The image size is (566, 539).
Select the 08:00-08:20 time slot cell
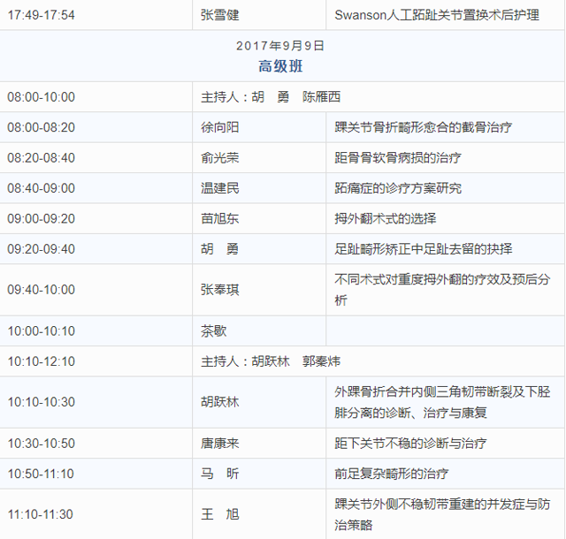pyautogui.click(x=42, y=127)
